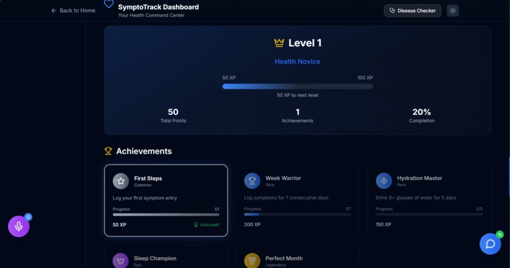Select the Week Warrior trophy badge icon
The width and height of the screenshot is (510, 268).
pyautogui.click(x=252, y=181)
